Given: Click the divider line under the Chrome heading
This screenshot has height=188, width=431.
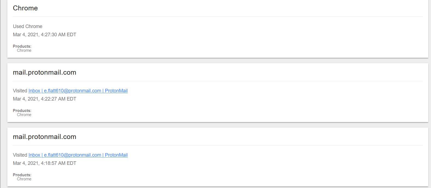Looking at the screenshot, I should pyautogui.click(x=218, y=17).
